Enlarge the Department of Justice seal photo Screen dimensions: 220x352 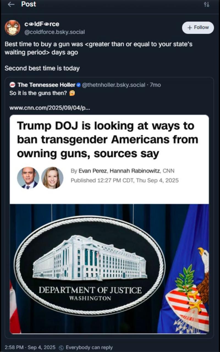pyautogui.click(x=109, y=269)
